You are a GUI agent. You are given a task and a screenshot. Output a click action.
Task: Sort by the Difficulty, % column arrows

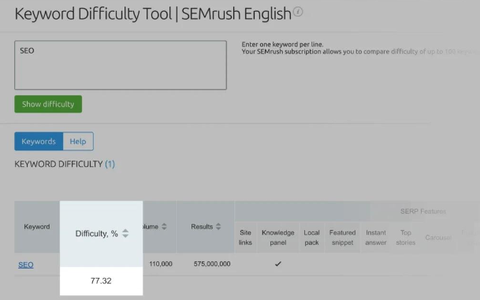125,233
